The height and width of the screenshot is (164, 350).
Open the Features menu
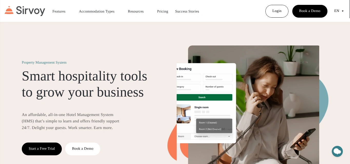coord(59,11)
